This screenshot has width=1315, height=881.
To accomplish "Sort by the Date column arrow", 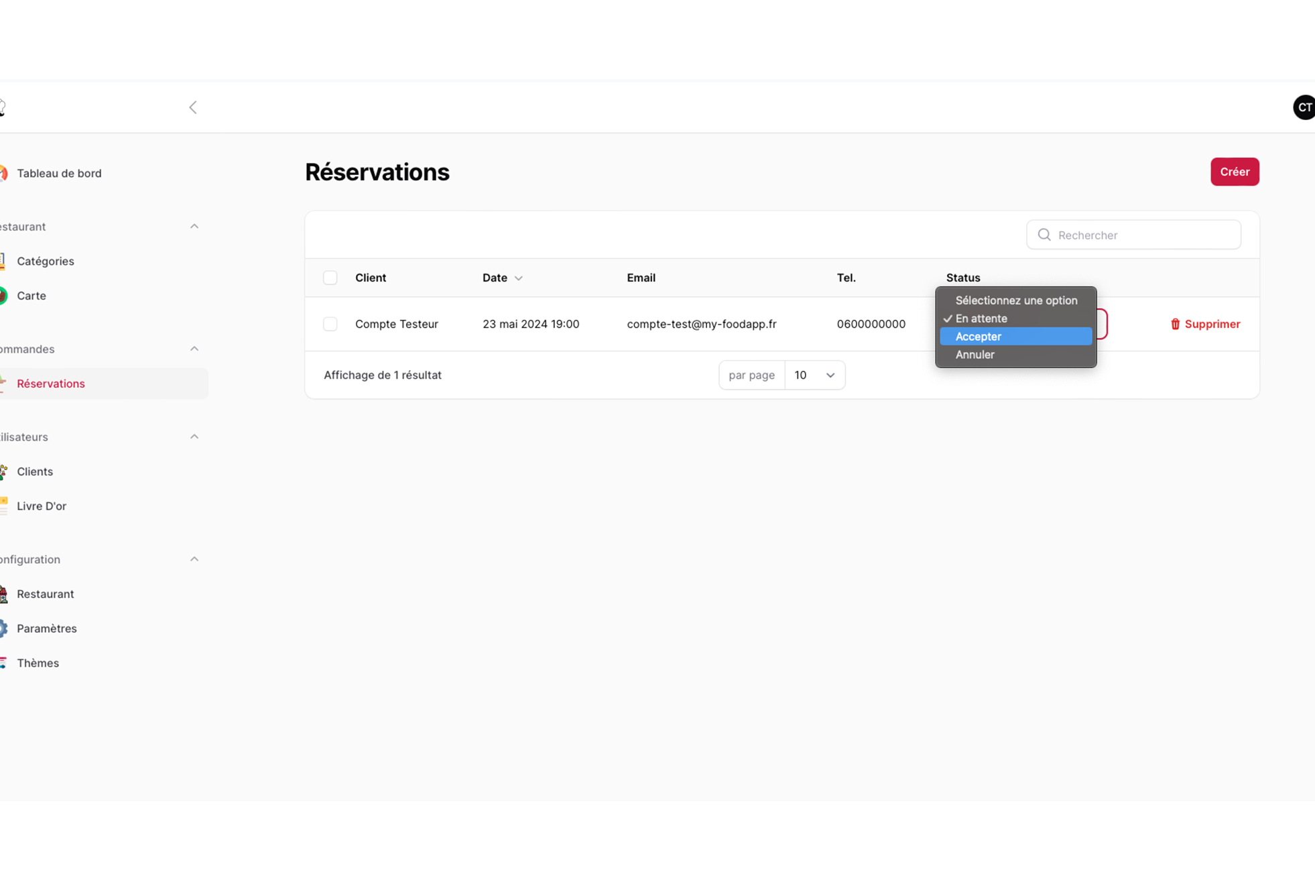I will click(x=518, y=278).
